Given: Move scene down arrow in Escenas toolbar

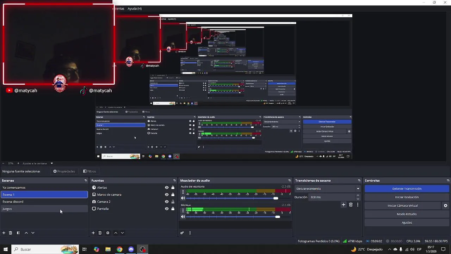Looking at the screenshot, I should pos(33,233).
